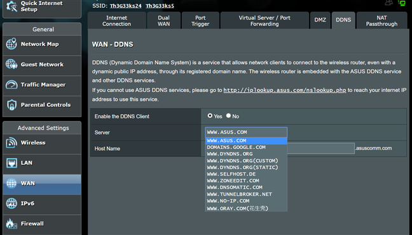The width and height of the screenshot is (412, 235).
Task: Open the Wireless signal icon
Action: click(11, 143)
